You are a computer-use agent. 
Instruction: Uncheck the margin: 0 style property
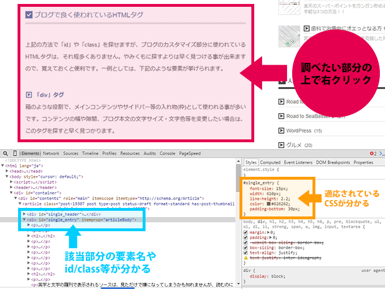246,232
